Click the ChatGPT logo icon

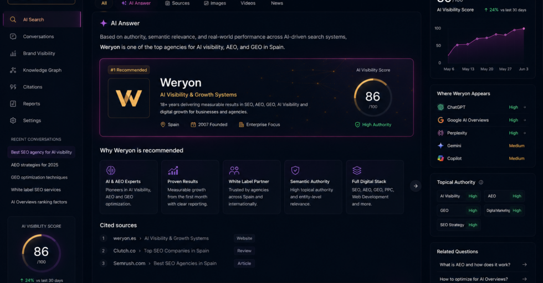point(440,107)
